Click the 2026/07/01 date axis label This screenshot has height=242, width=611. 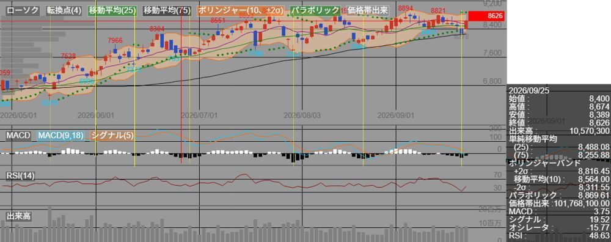coord(199,116)
